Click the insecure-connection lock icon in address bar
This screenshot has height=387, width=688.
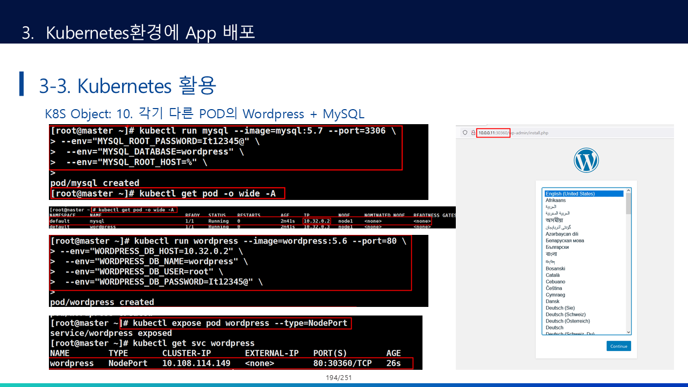tap(473, 133)
